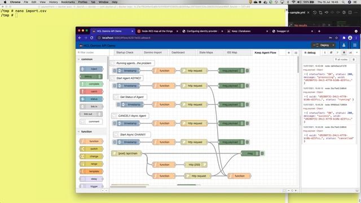
Task: Select the http (200) response node
Action: coord(196,165)
